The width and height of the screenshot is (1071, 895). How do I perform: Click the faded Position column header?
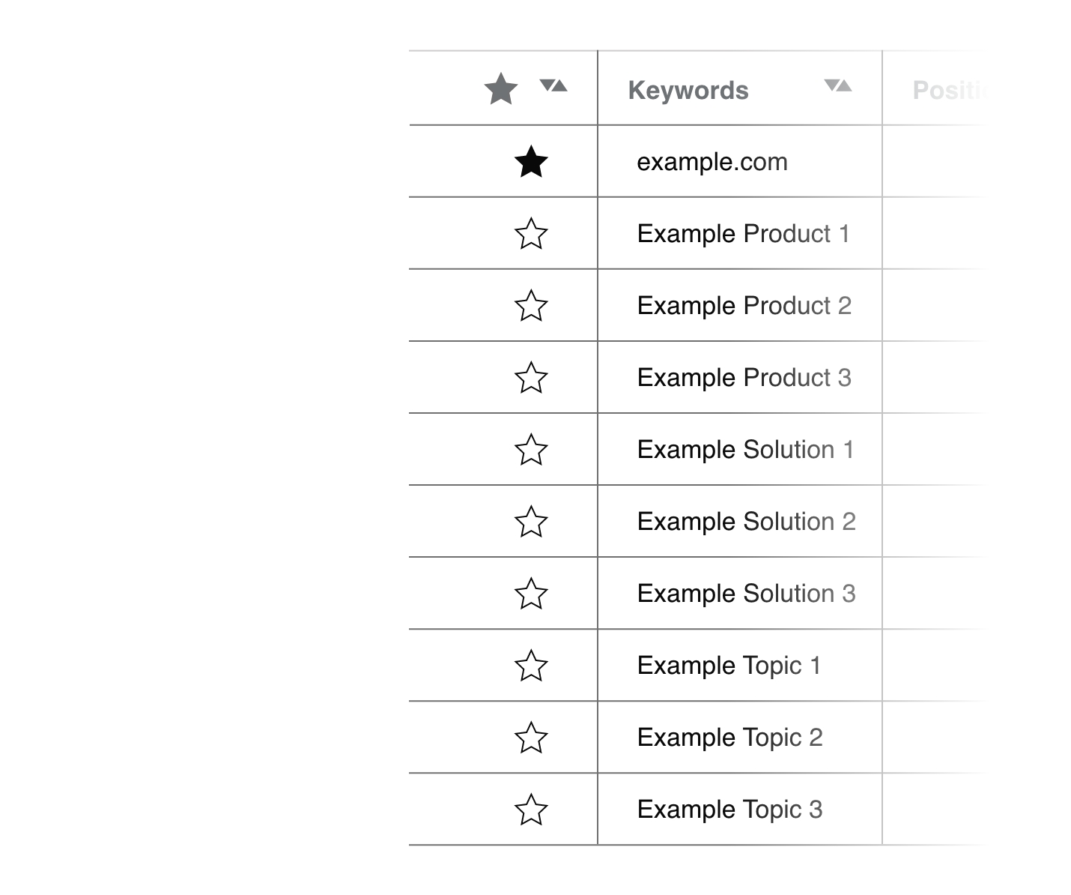click(950, 90)
